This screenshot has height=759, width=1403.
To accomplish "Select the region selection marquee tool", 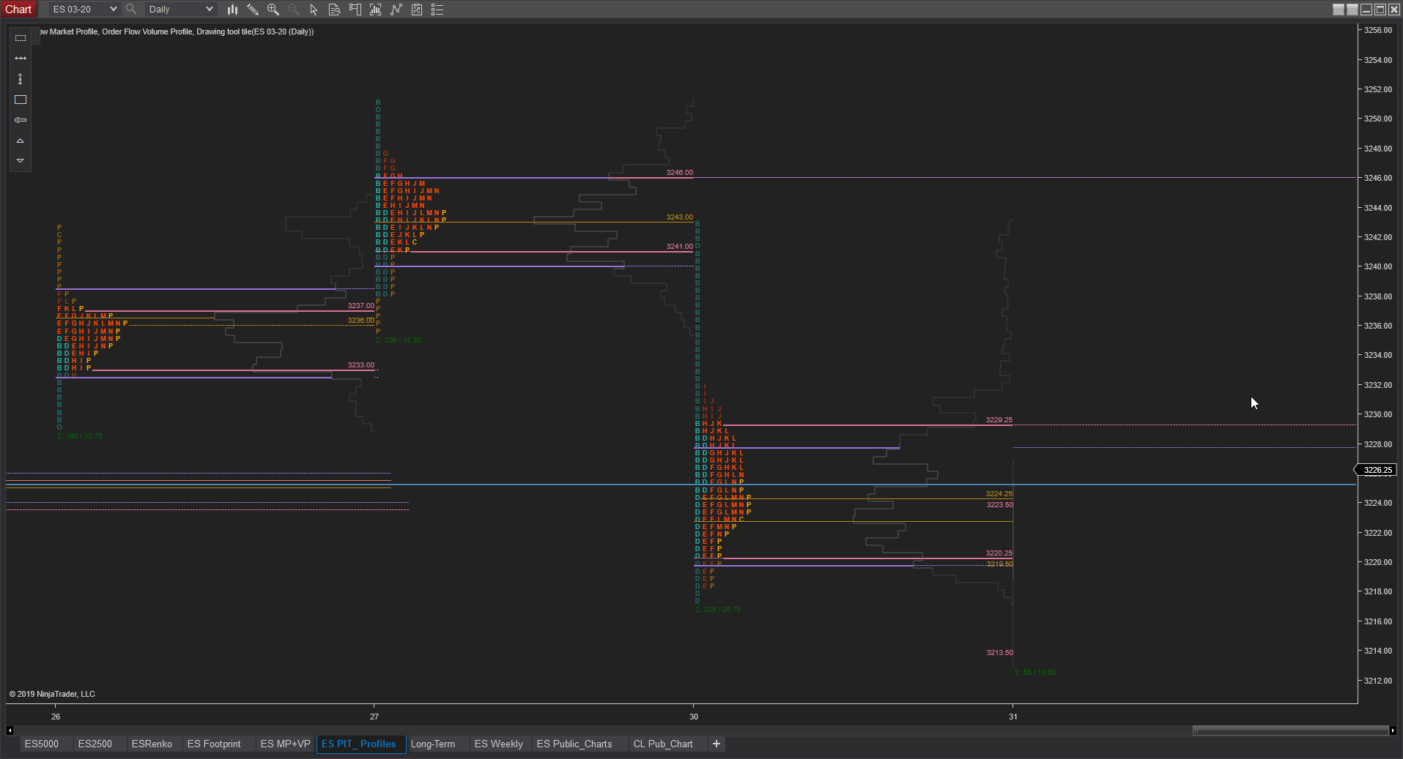I will point(20,38).
